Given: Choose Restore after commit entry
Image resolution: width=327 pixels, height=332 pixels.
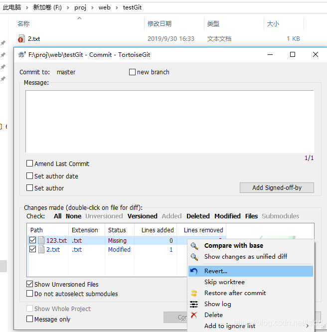Looking at the screenshot, I should point(251,293).
